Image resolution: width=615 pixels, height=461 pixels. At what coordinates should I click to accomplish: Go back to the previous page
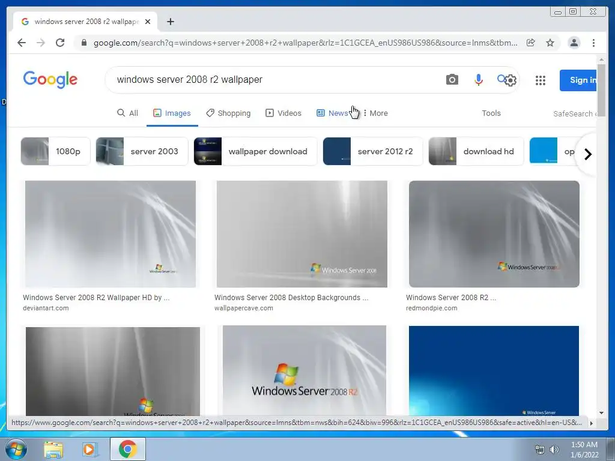pyautogui.click(x=22, y=43)
